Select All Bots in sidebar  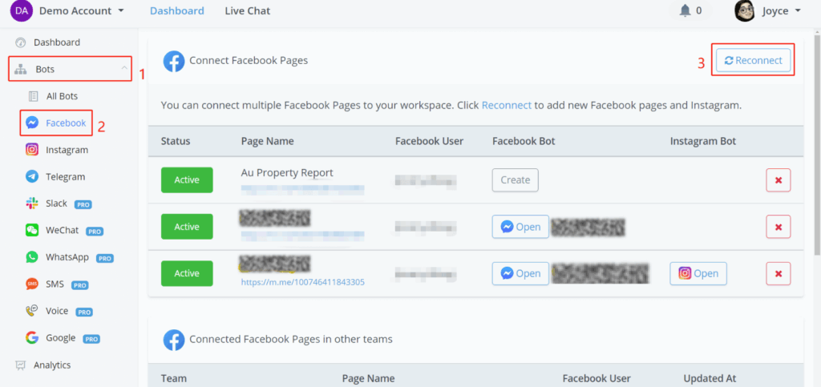point(62,96)
